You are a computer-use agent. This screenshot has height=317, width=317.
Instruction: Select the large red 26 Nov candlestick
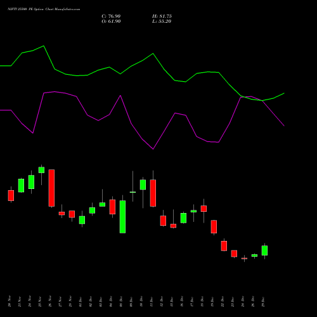coord(51,188)
